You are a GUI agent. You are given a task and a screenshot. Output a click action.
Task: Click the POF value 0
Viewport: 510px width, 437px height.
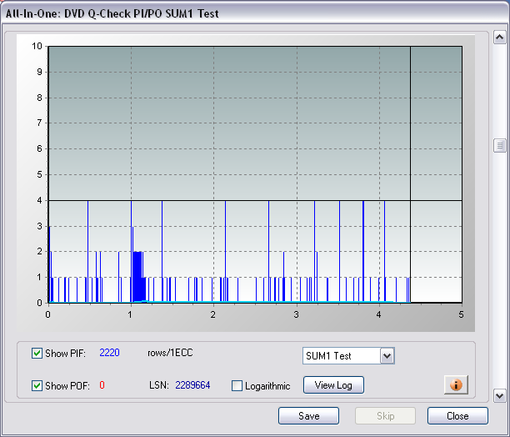102,385
